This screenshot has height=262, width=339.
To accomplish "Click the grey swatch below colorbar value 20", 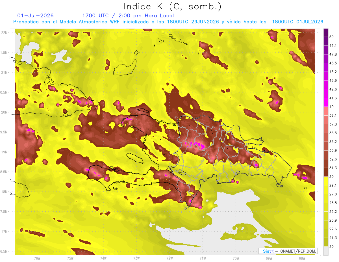I will (326, 251).
